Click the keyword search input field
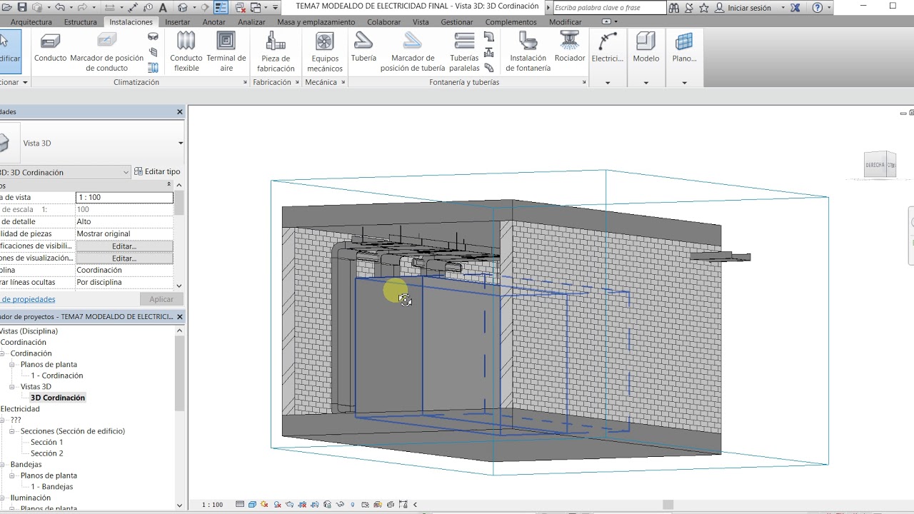 609,7
